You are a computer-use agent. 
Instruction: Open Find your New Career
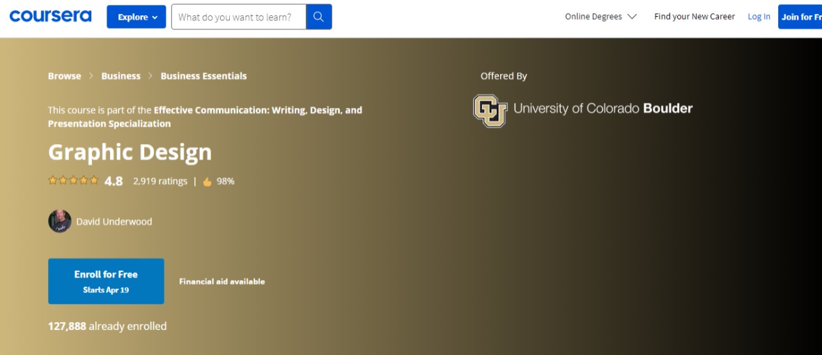(x=695, y=17)
